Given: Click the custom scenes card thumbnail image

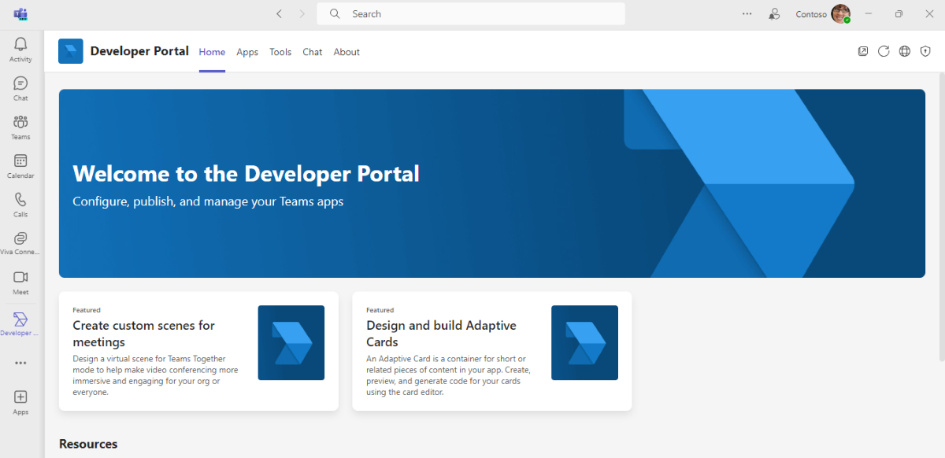Looking at the screenshot, I should pyautogui.click(x=291, y=342).
